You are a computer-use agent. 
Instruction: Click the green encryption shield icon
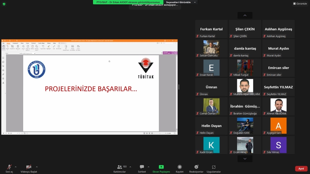[4, 4]
